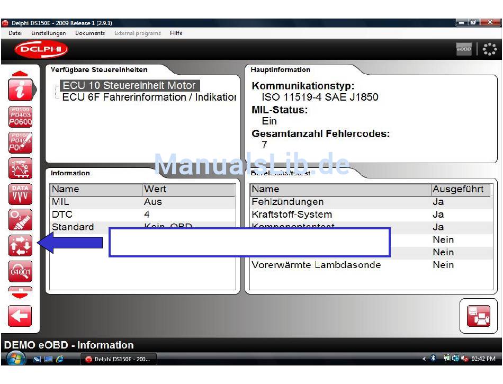Open the External programs menu
This screenshot has height=384, width=503.
pos(138,33)
